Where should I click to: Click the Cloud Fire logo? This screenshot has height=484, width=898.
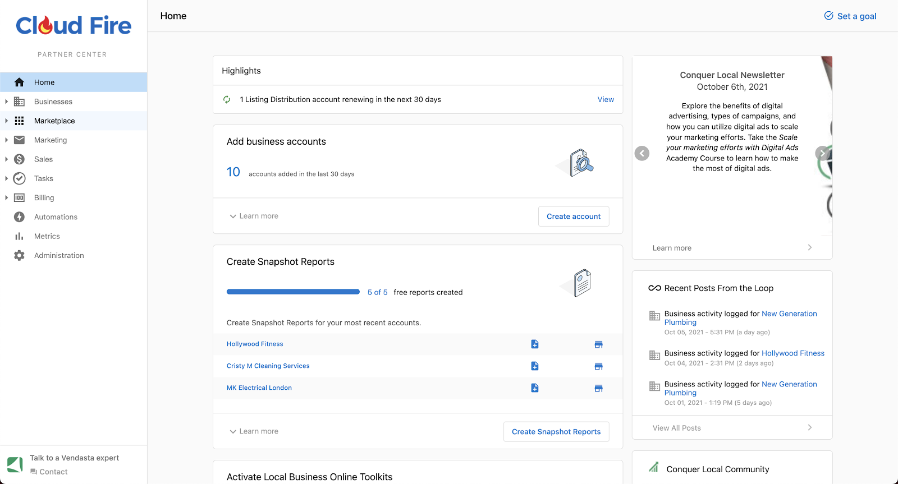pyautogui.click(x=74, y=25)
